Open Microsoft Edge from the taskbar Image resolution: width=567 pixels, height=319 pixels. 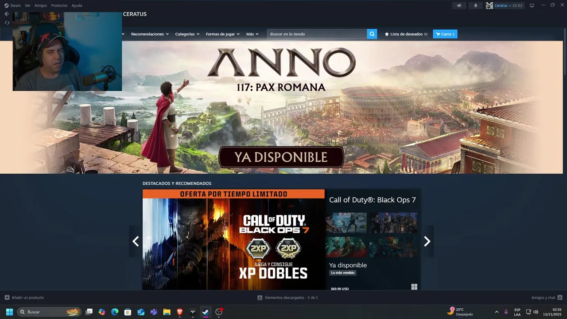(115, 312)
